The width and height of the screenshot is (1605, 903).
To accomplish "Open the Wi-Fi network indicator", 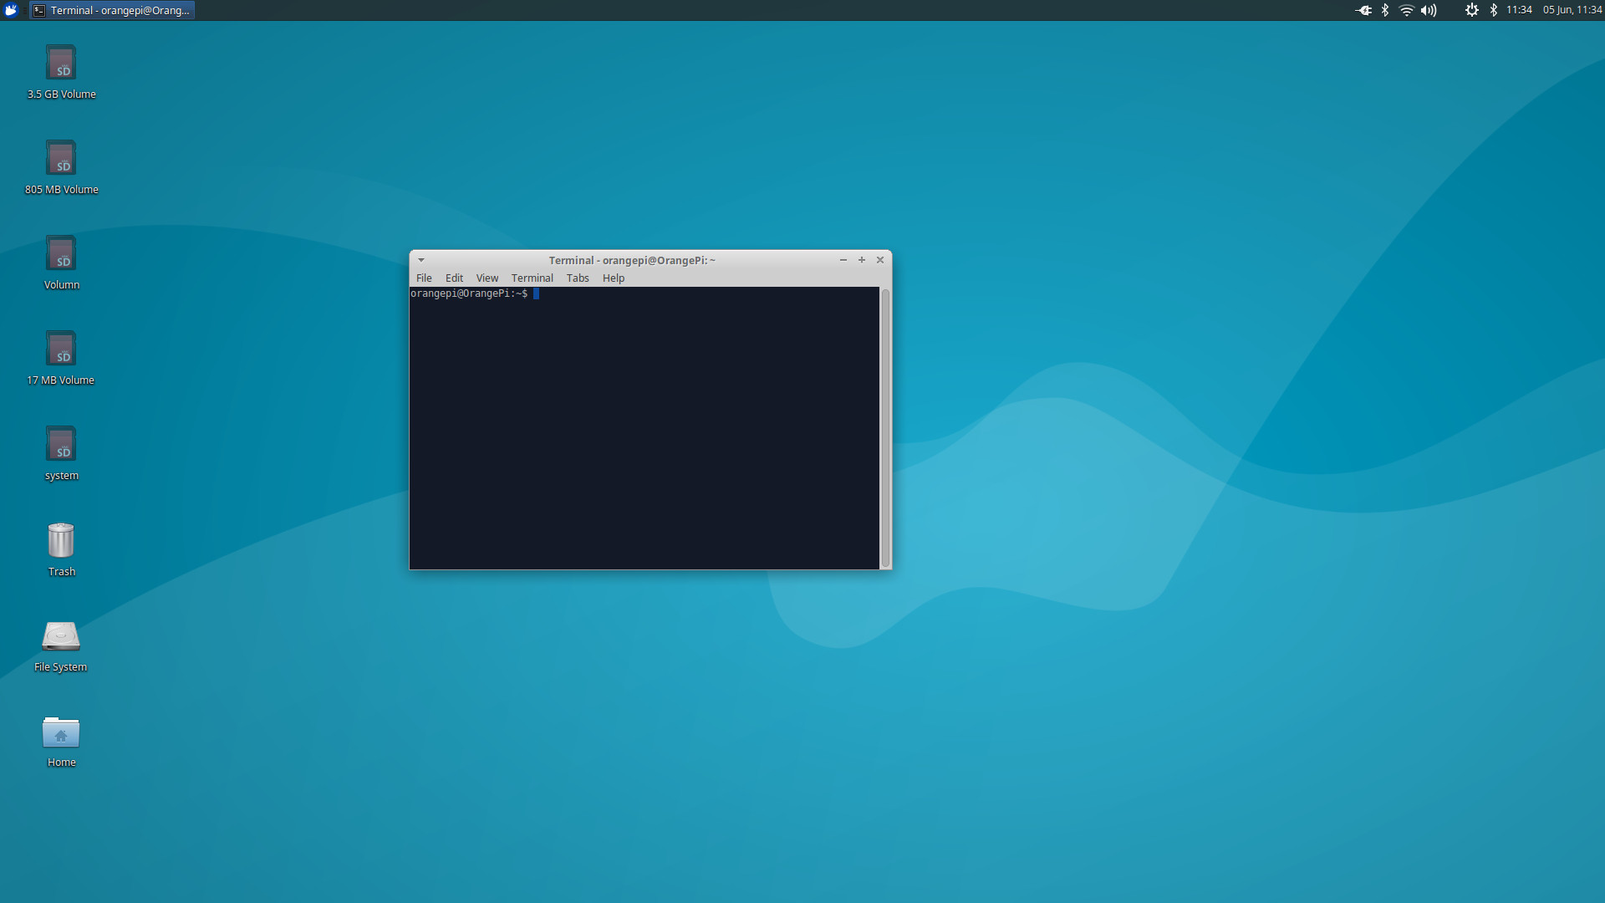I will coord(1406,10).
